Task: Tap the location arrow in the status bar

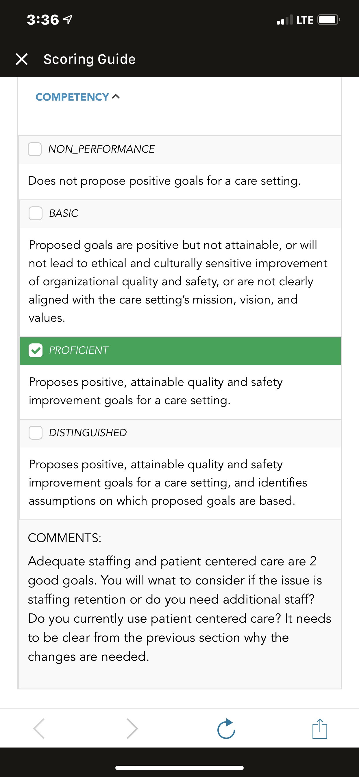Action: point(68,20)
